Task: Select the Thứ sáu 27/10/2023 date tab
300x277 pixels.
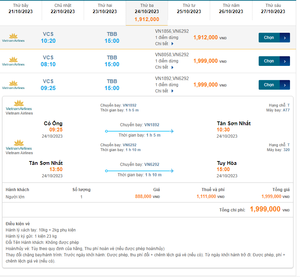Action: (273, 9)
